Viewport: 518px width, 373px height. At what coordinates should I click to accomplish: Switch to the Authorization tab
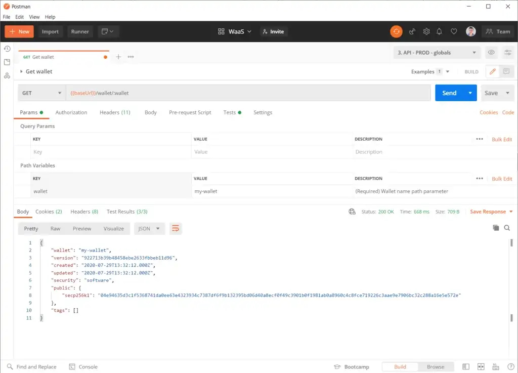coord(71,112)
